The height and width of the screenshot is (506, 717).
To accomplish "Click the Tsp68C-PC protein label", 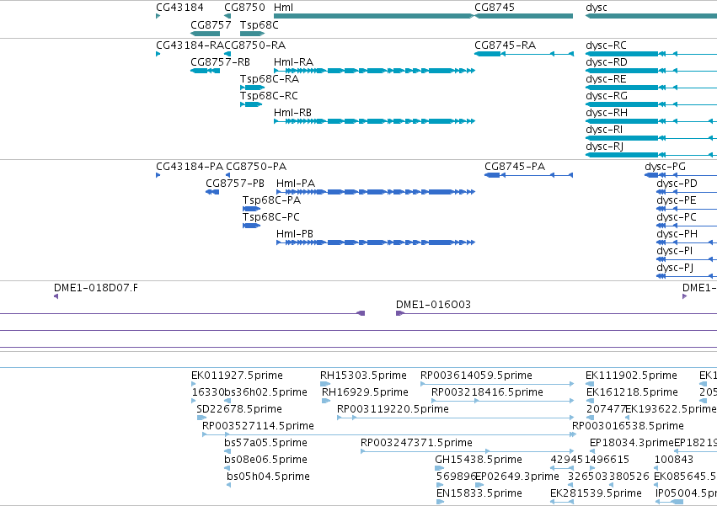I will pyautogui.click(x=271, y=216).
